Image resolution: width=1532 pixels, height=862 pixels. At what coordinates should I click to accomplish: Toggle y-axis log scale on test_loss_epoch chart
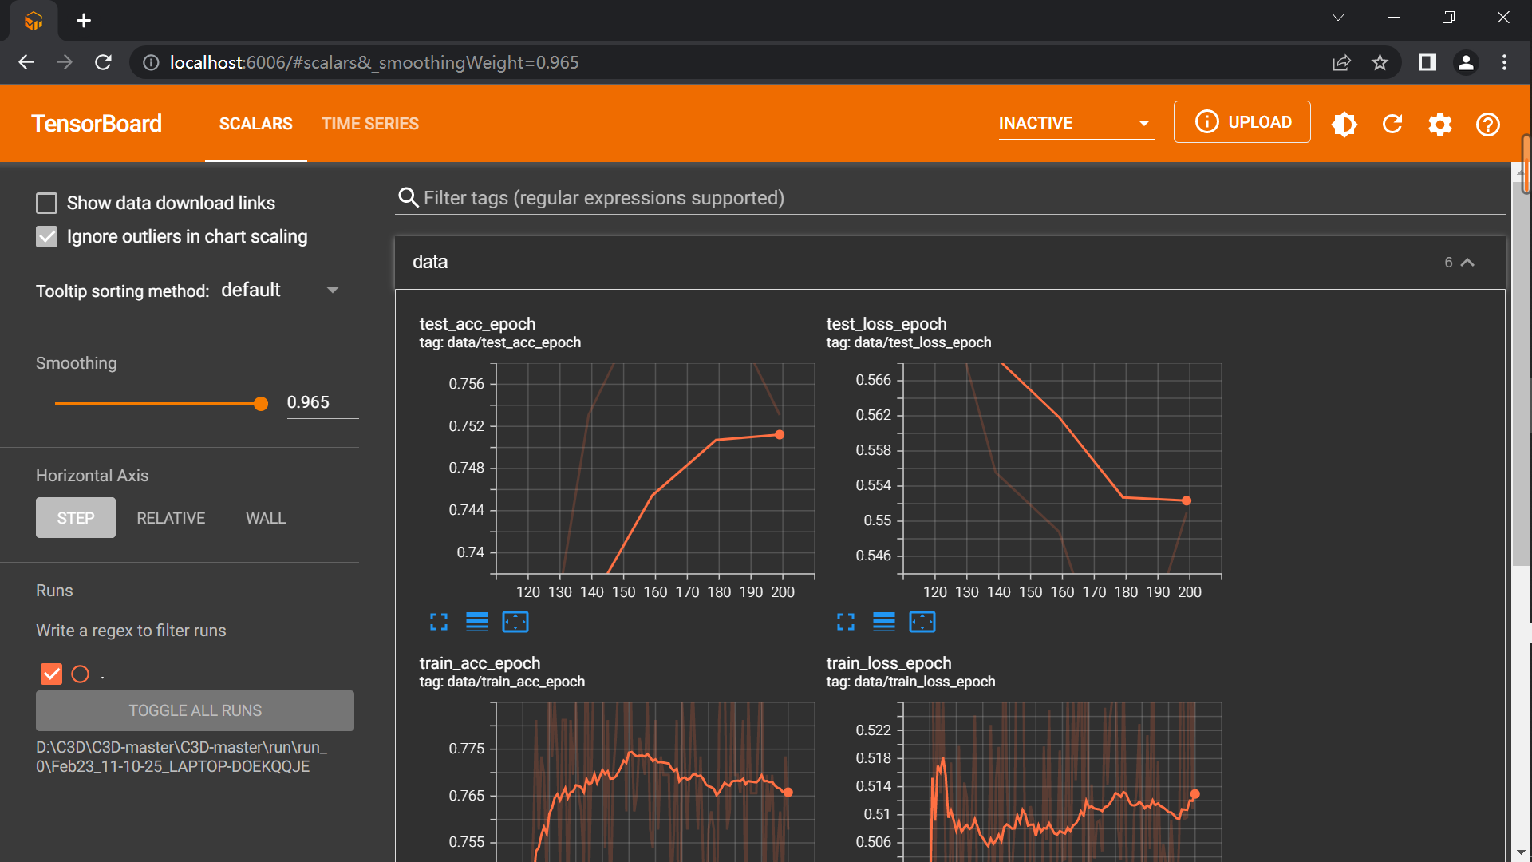[x=884, y=622]
